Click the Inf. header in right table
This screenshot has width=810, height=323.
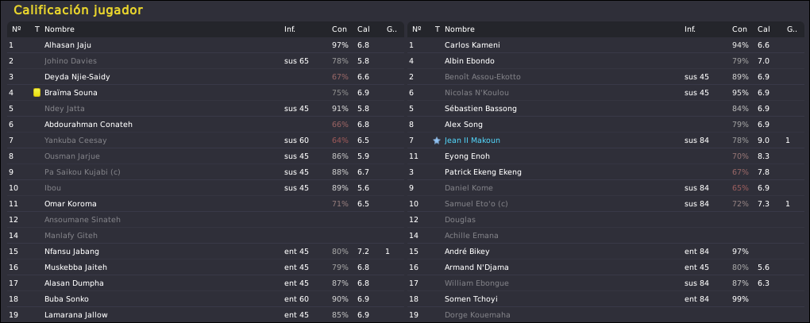(689, 29)
